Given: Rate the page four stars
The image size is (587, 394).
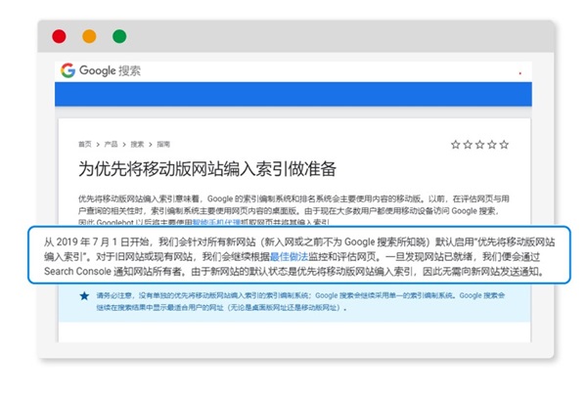Looking at the screenshot, I should (x=492, y=145).
